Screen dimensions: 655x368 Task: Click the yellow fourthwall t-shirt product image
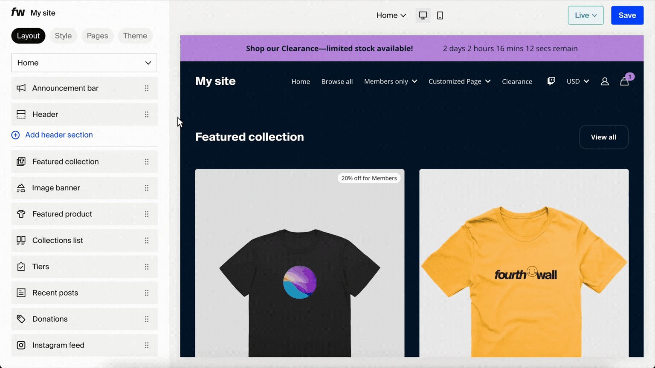click(524, 264)
